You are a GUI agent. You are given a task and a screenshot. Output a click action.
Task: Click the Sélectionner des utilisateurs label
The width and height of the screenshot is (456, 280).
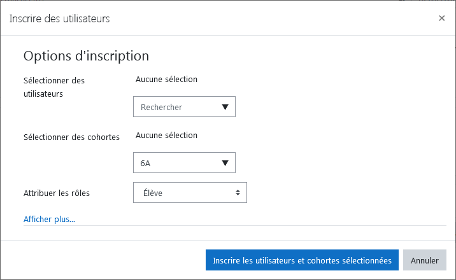pos(54,87)
